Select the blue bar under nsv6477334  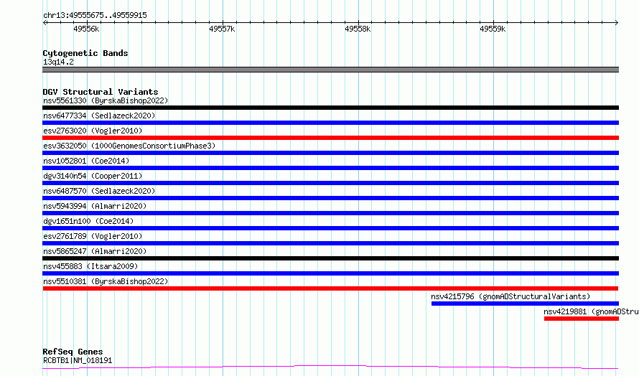(x=330, y=123)
